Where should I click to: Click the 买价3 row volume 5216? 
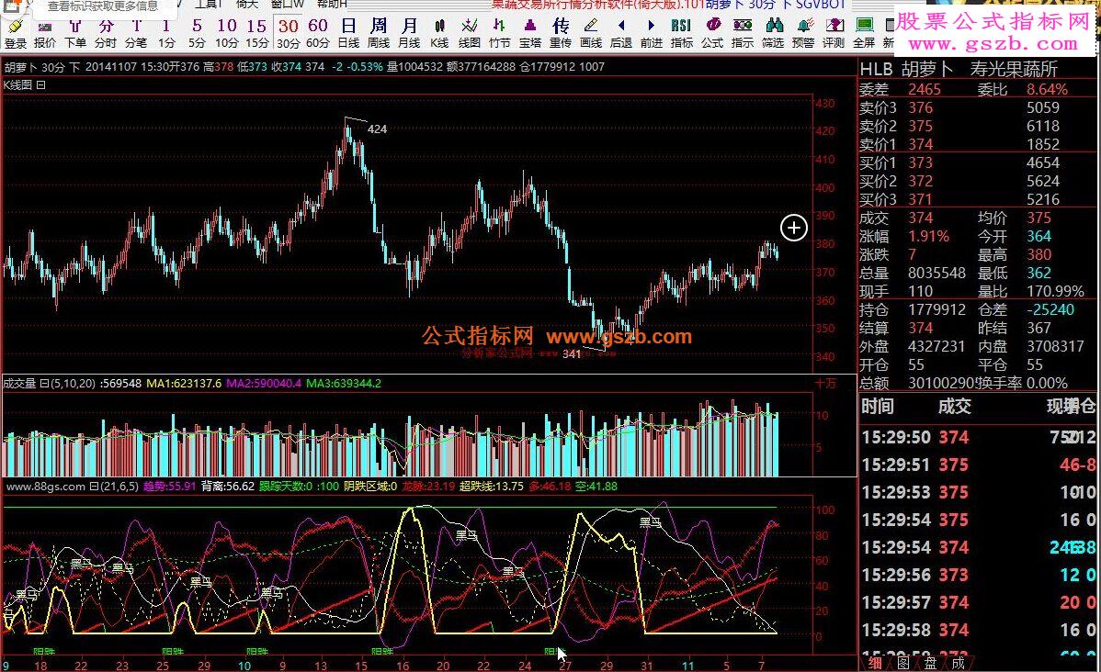coord(1043,199)
